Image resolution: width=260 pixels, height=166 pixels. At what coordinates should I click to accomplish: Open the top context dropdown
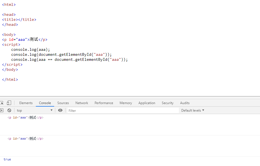tap(35, 110)
